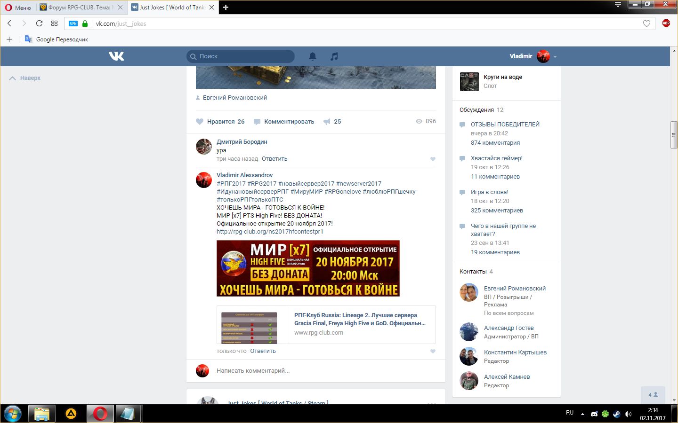
Task: Click Ответить under Дмитрий Бородин's comment
Action: (274, 159)
